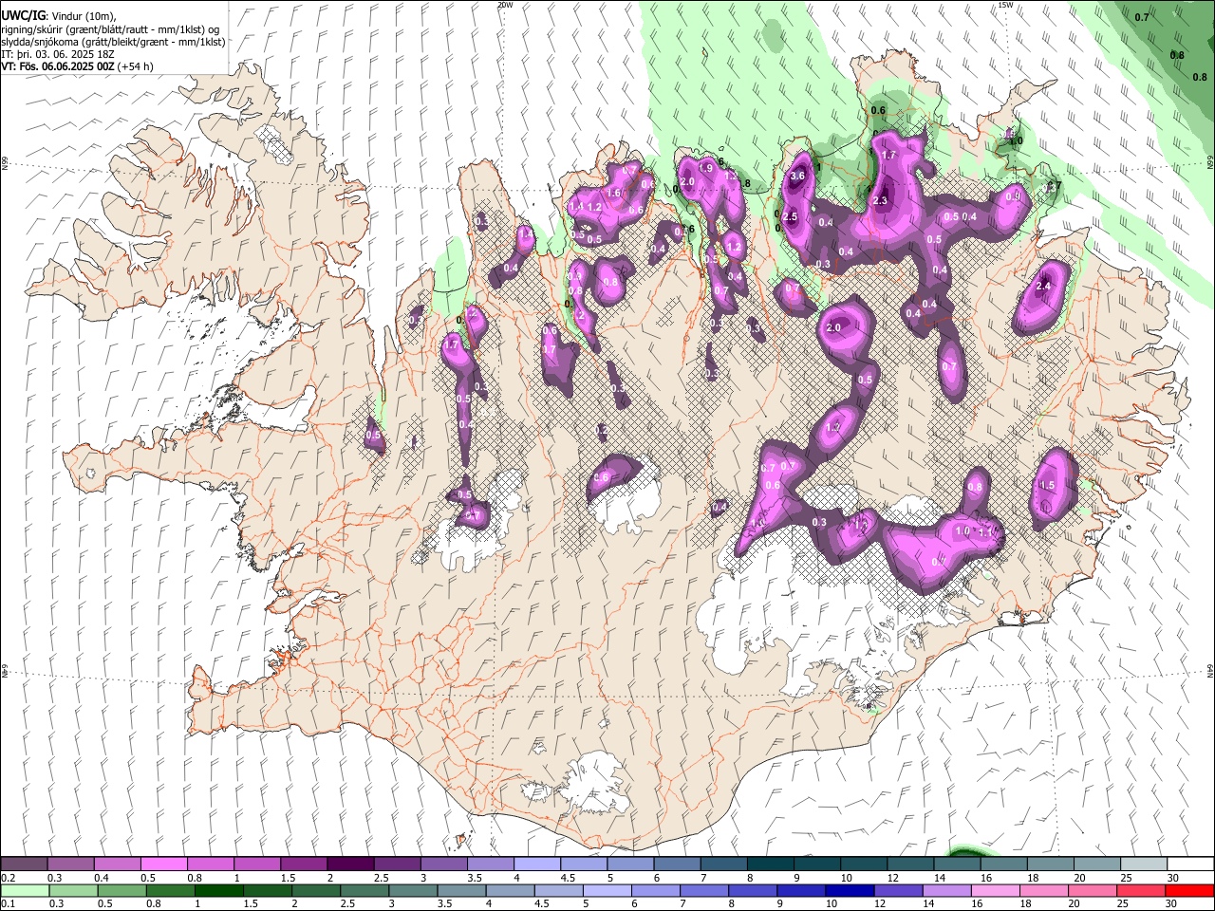The height and width of the screenshot is (911, 1215).
Task: Click the 15W longitude label at top edge
Action: (1006, 5)
